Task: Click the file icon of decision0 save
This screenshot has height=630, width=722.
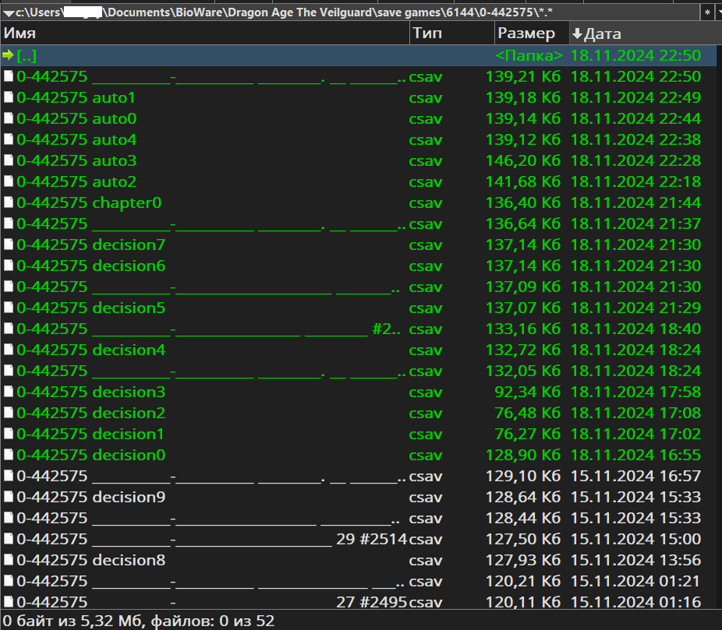Action: [9, 455]
